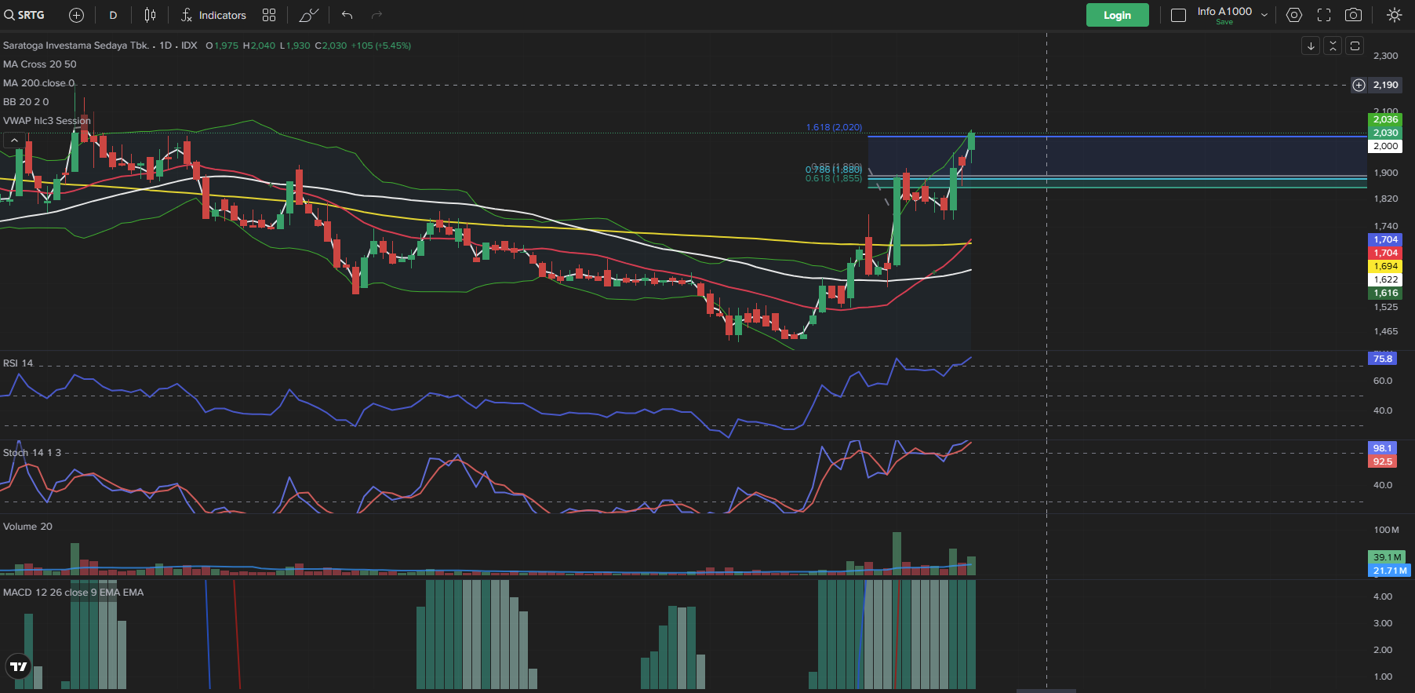Screen dimensions: 1415x693
Task: Click the red 1,704 price tag
Action: pos(1385,253)
